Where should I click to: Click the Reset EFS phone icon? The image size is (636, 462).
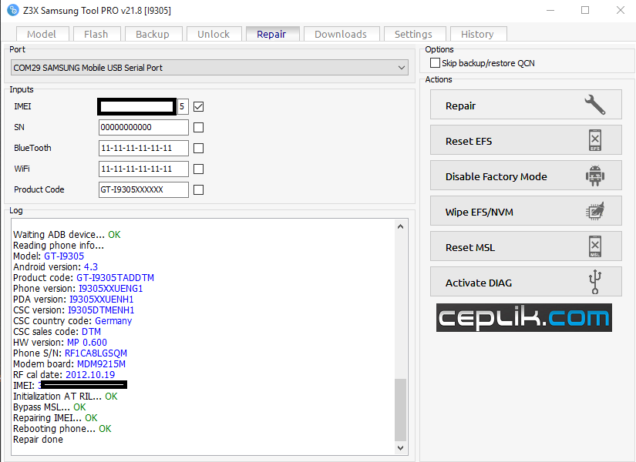594,141
